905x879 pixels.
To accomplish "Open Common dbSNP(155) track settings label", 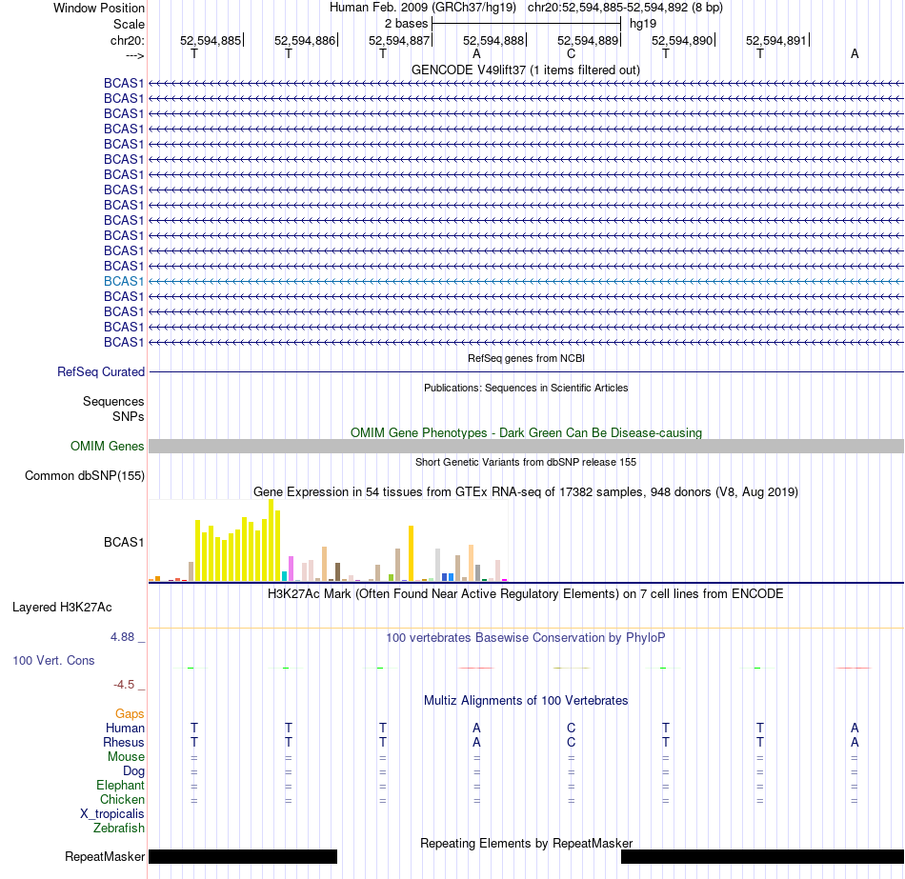I will pyautogui.click(x=84, y=475).
